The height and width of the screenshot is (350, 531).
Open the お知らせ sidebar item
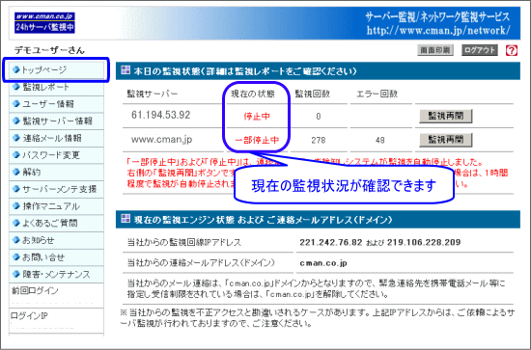coord(56,240)
